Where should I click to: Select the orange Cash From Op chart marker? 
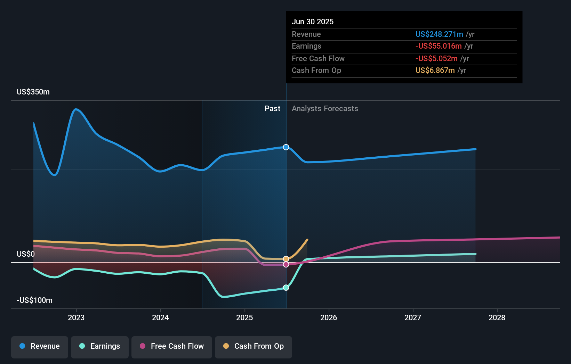(286, 258)
